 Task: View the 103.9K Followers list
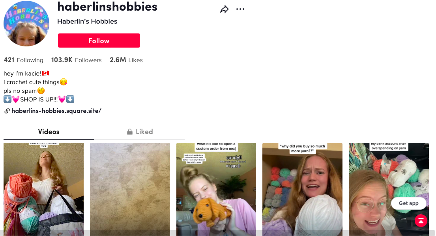coord(77,60)
